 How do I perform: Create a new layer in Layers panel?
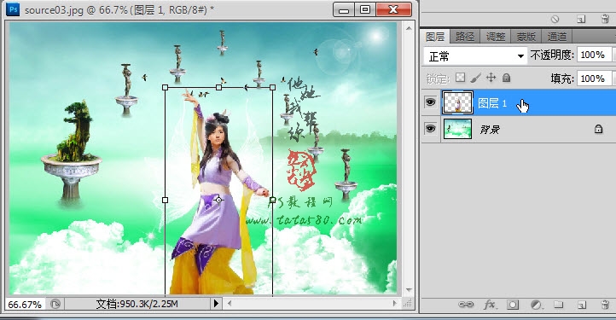[x=582, y=305]
